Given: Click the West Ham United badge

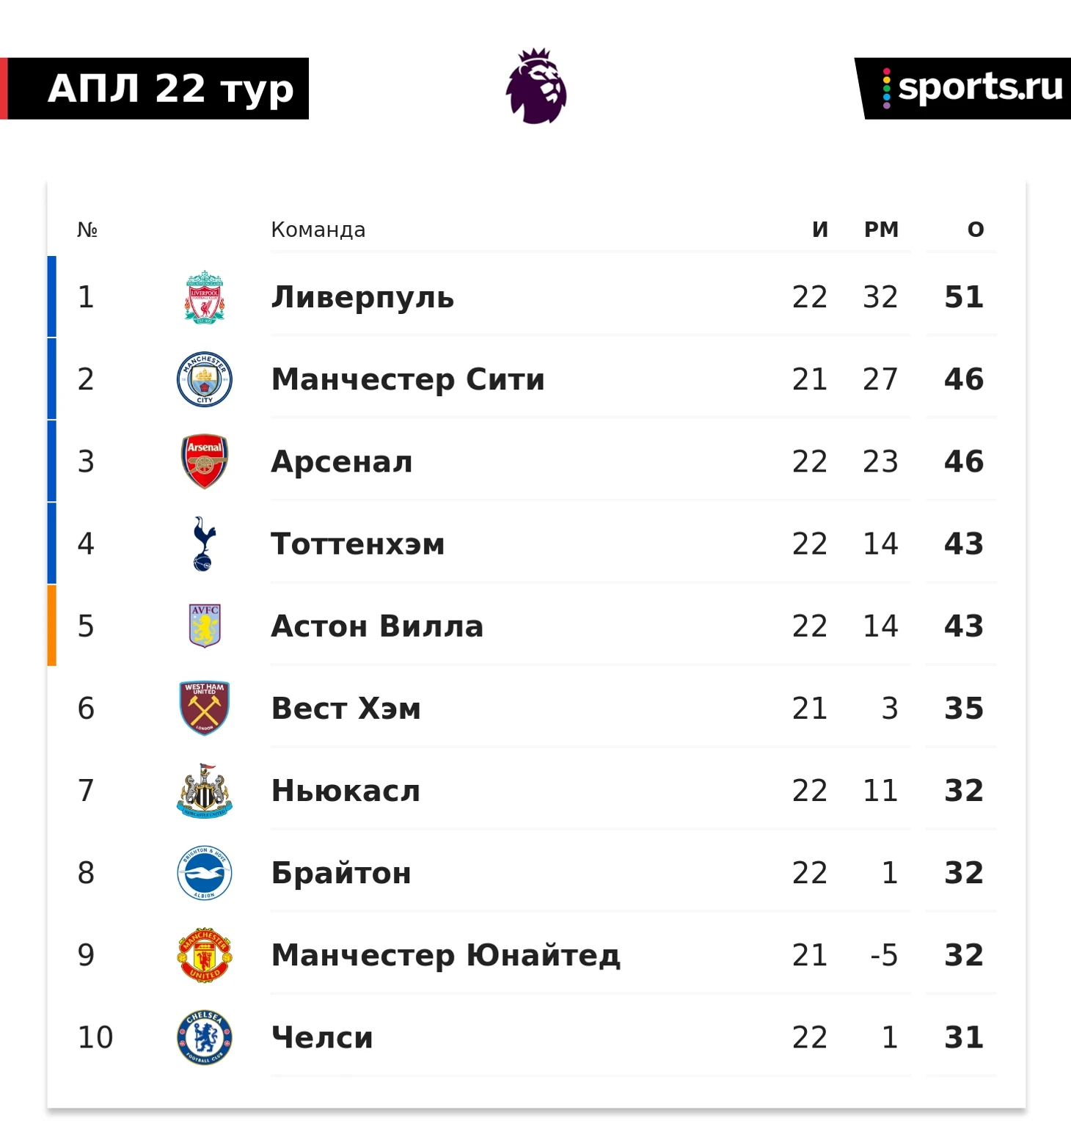Looking at the screenshot, I should 205,708.
